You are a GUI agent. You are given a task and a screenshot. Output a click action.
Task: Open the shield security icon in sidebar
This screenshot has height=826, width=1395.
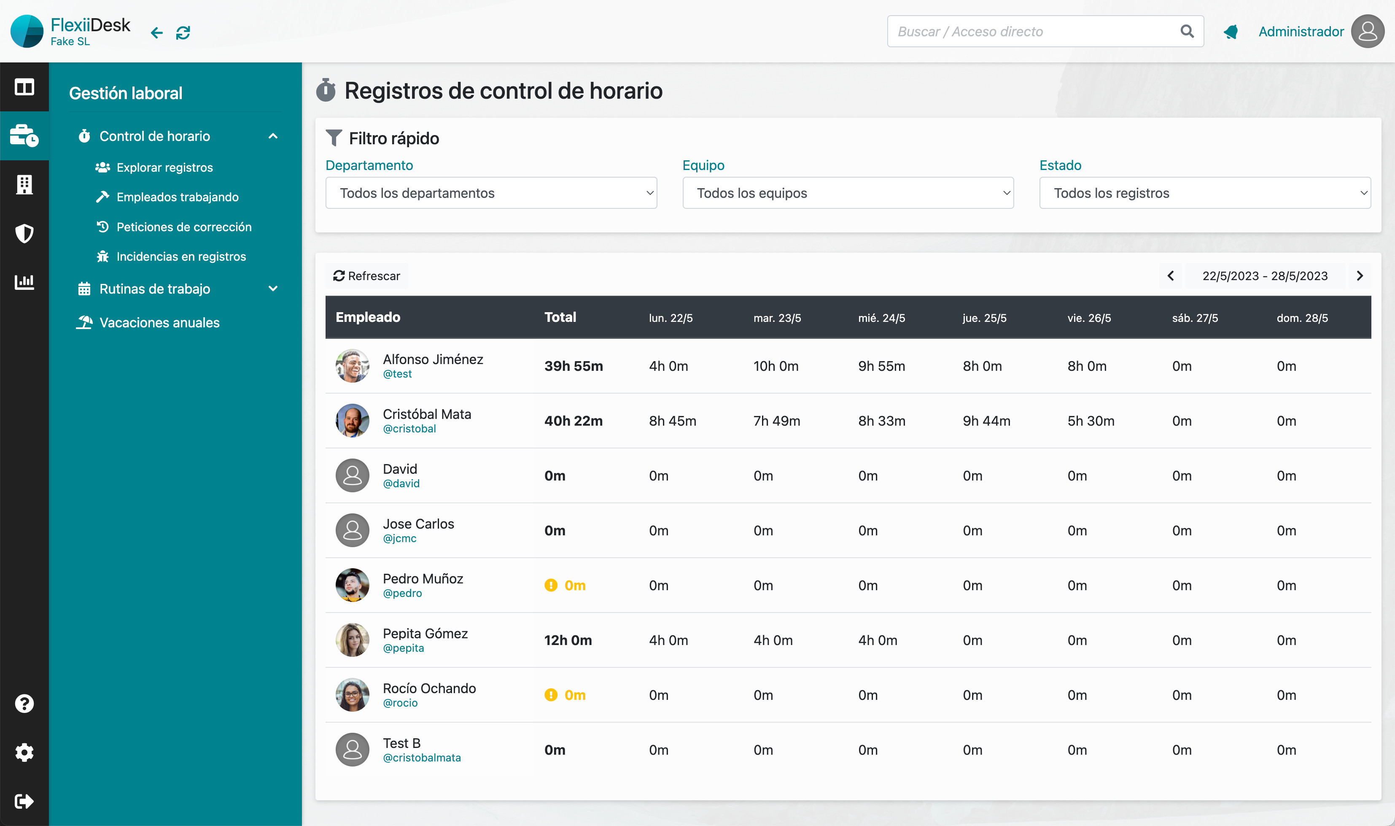[24, 233]
